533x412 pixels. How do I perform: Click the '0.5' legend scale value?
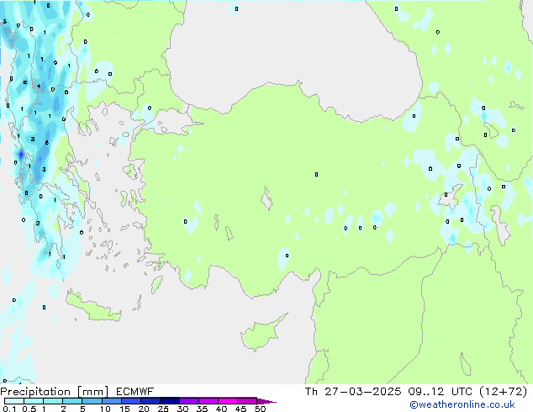click(29, 409)
